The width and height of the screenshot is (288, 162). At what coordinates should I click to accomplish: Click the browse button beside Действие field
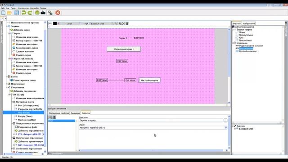click(225, 121)
